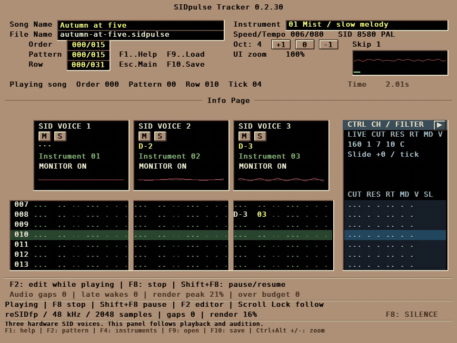This screenshot has width=457, height=343.
Task: Click the Time 2.01s readout
Action: tap(378, 84)
